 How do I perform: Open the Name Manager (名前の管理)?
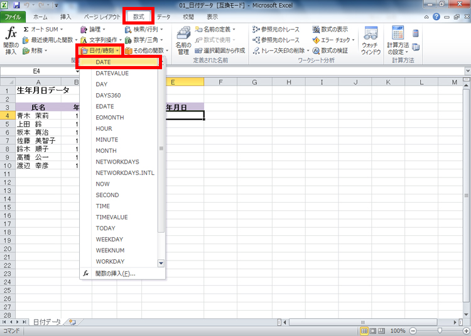point(183,41)
